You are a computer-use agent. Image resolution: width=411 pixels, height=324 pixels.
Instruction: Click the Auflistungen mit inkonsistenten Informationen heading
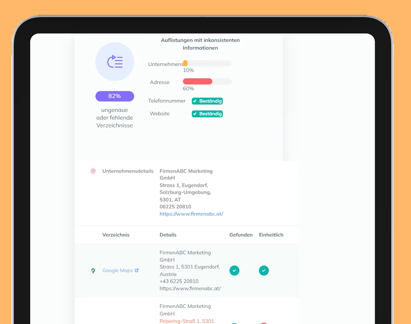pos(200,44)
